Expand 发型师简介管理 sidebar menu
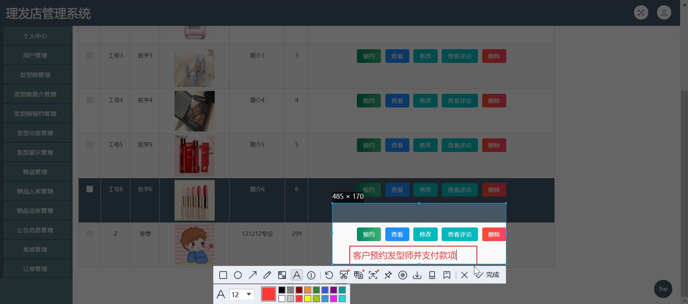Viewport: 688px width, 304px height. click(x=38, y=94)
